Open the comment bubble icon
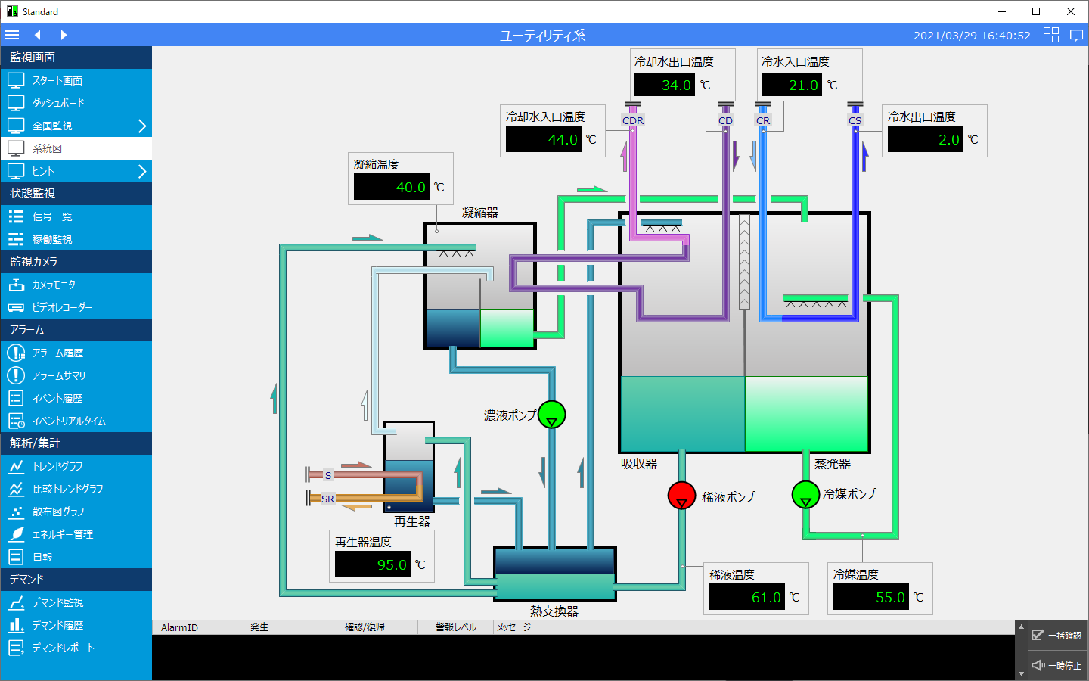Screen dimensions: 1089x681 click(1077, 35)
